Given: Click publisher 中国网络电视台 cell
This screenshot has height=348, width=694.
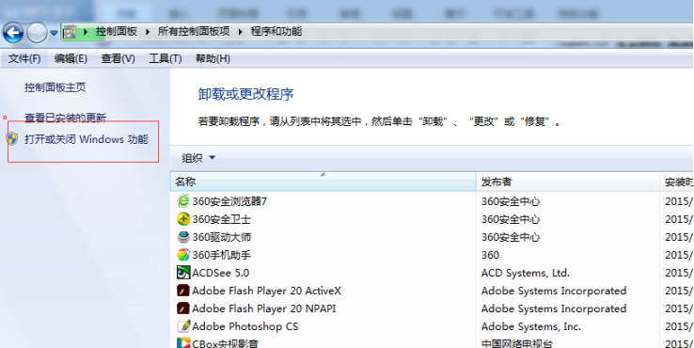Looking at the screenshot, I should pyautogui.click(x=517, y=343).
